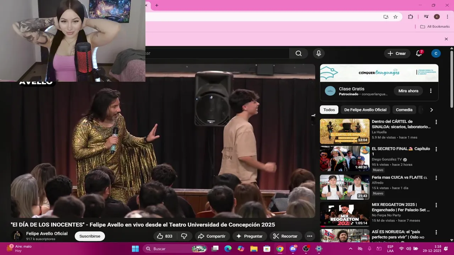
Task: Open menu for EL SECRETO FINAL video
Action: 436,149
